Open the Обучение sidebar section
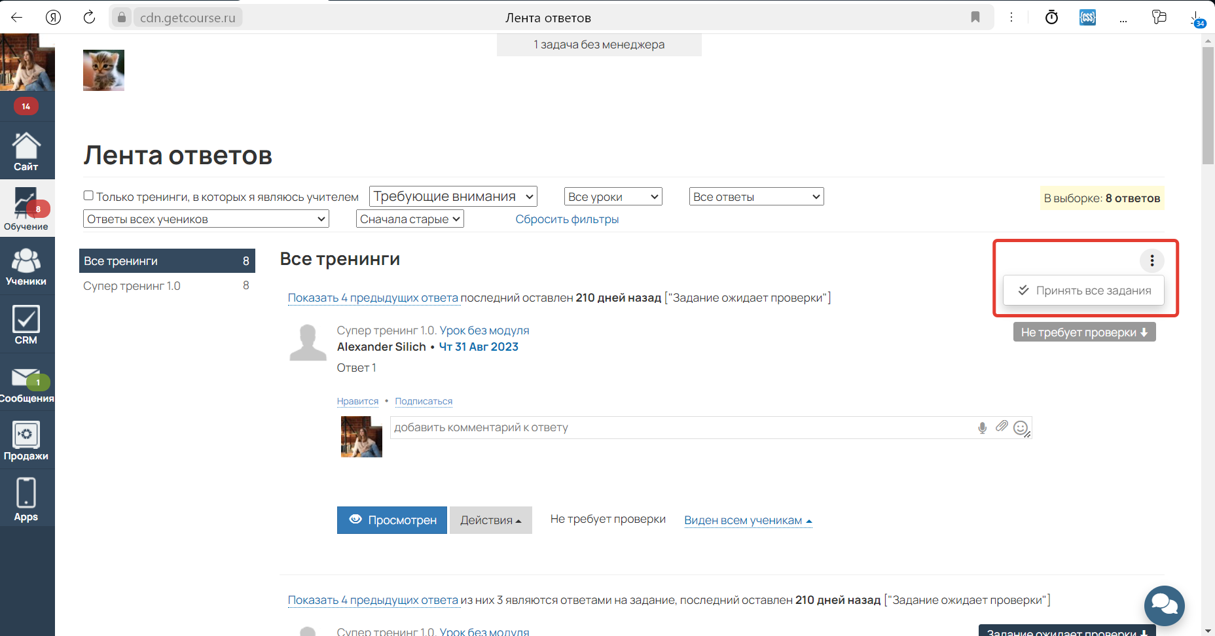The image size is (1215, 636). pos(26,209)
